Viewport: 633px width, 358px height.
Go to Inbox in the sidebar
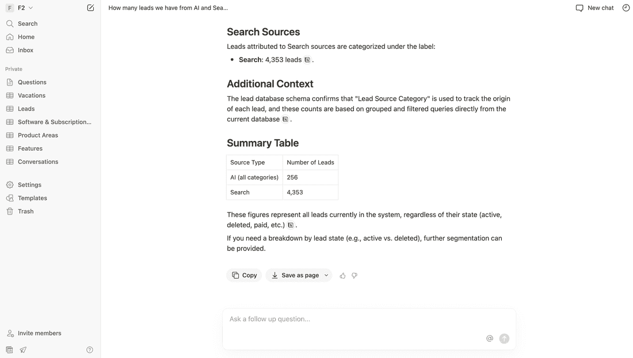point(25,50)
